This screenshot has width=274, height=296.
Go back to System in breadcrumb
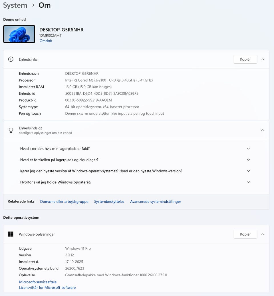point(15,5)
